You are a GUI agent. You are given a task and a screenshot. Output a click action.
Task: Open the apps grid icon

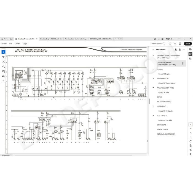[x=162, y=39]
